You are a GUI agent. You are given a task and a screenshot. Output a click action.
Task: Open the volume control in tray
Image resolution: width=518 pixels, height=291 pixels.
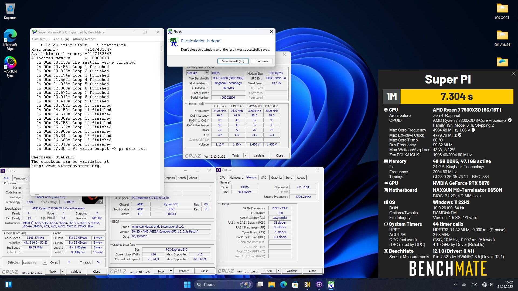(491, 285)
